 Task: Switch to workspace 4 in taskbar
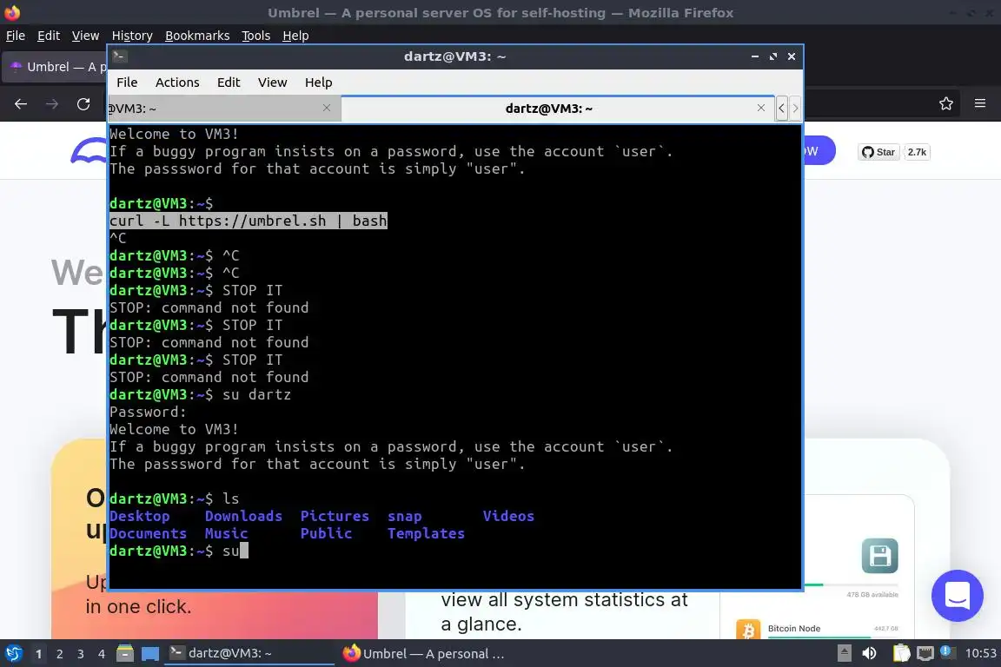pos(102,654)
